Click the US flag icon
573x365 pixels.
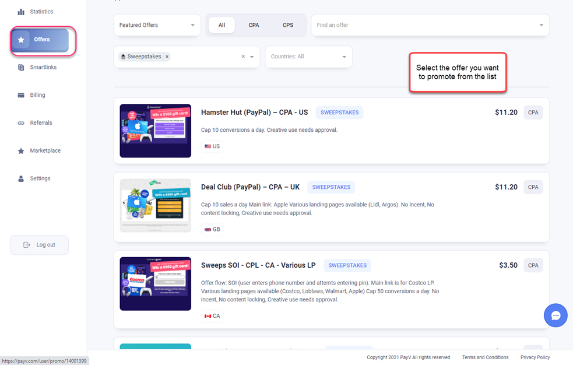click(x=208, y=146)
